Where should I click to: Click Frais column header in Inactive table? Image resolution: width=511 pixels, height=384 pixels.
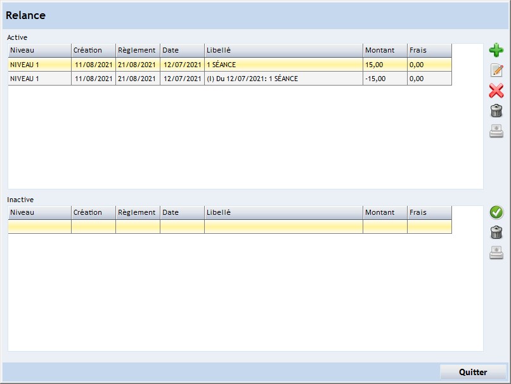(x=429, y=212)
